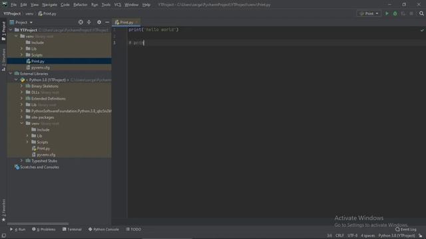Open the Print run configuration dropdown
The image size is (426, 239).
point(369,13)
